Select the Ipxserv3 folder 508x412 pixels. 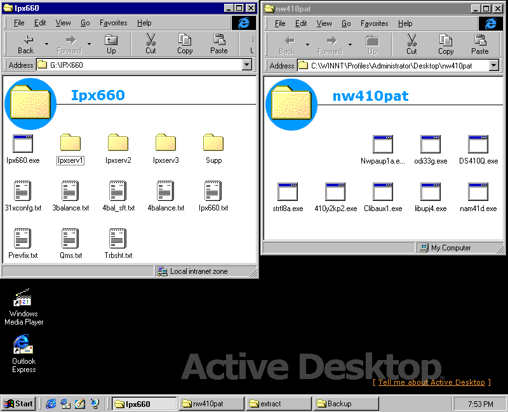click(x=166, y=150)
